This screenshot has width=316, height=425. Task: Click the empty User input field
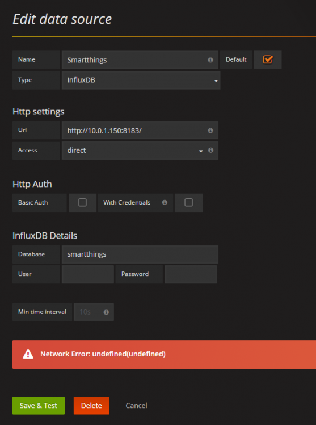click(x=87, y=274)
